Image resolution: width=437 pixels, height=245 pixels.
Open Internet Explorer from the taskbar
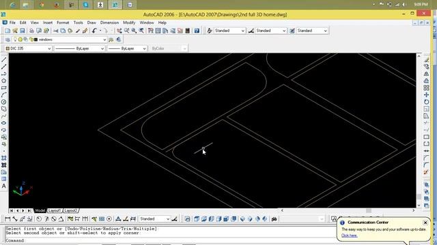pyautogui.click(x=12, y=5)
